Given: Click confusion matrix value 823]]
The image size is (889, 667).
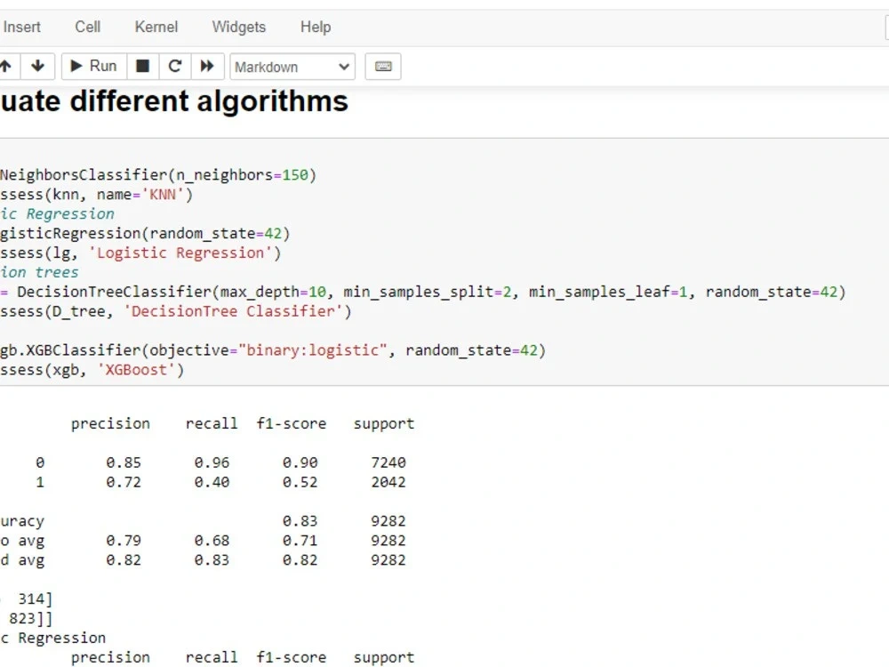Looking at the screenshot, I should coord(30,618).
